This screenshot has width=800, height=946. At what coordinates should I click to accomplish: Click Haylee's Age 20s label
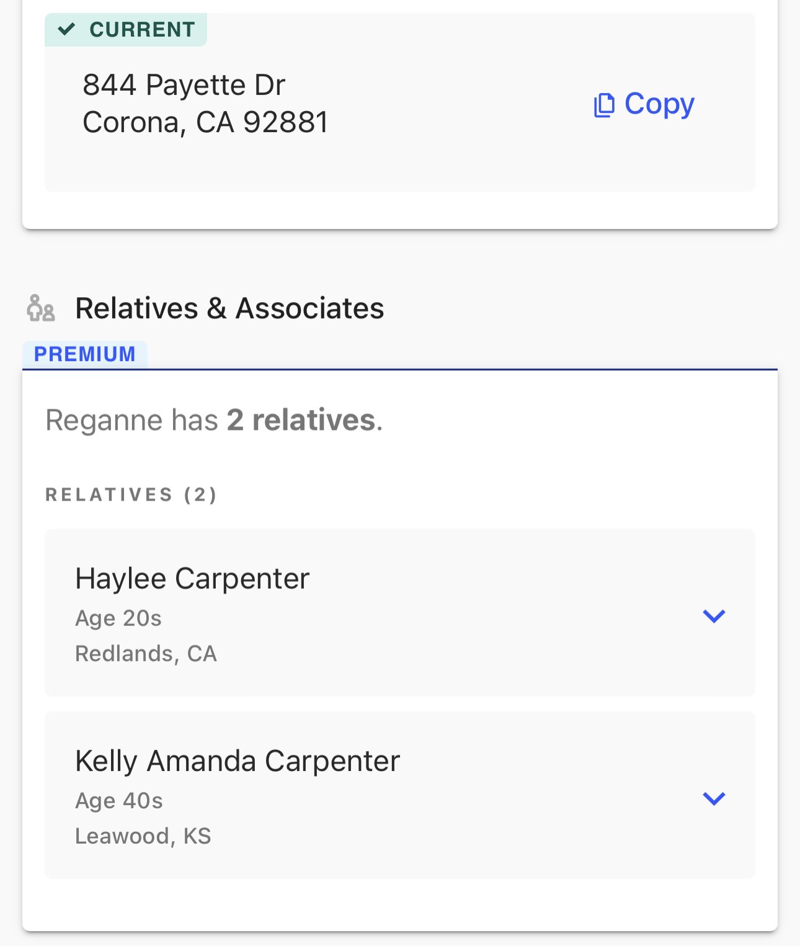click(x=118, y=618)
